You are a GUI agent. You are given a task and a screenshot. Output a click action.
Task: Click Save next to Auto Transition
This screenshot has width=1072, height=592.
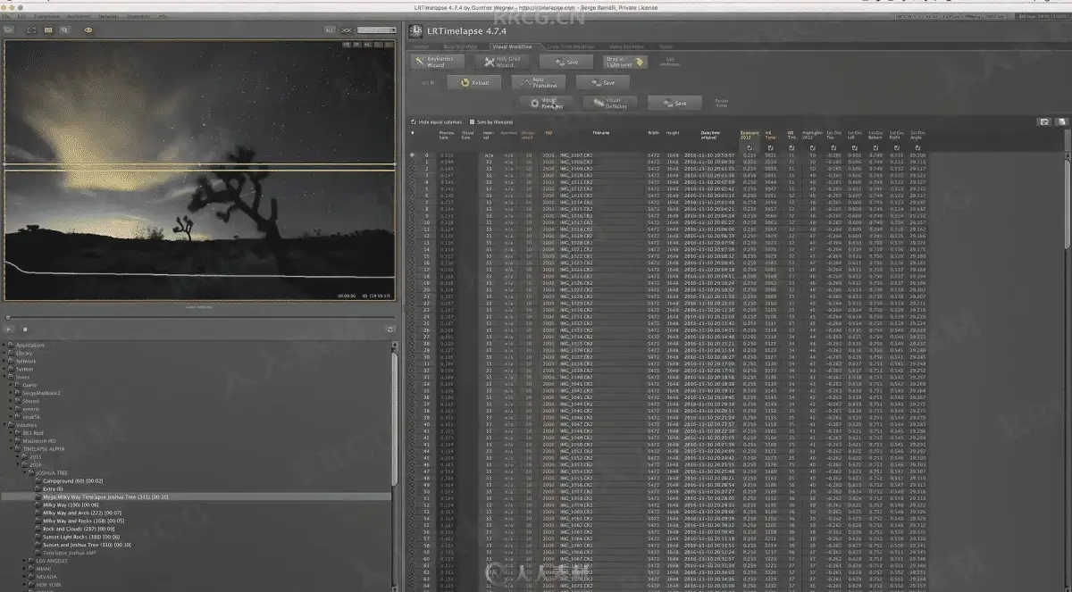[x=603, y=82]
